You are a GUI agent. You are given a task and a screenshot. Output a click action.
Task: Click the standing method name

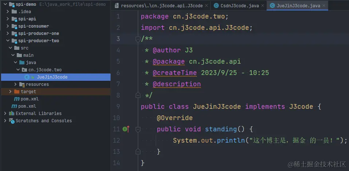click(x=221, y=129)
